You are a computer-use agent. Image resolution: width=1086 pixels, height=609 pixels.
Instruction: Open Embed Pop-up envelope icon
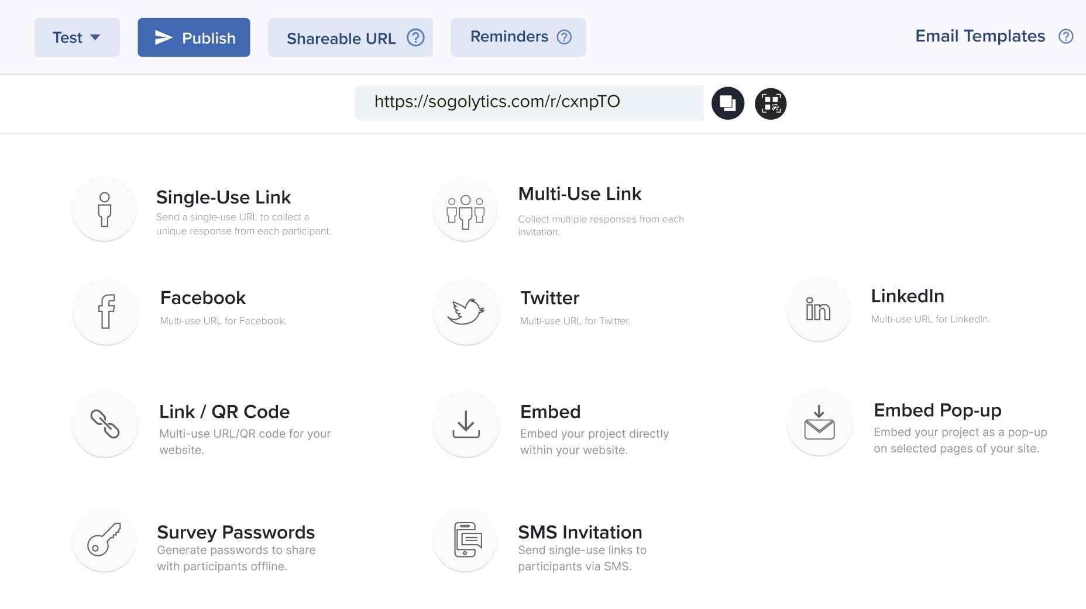(x=819, y=423)
